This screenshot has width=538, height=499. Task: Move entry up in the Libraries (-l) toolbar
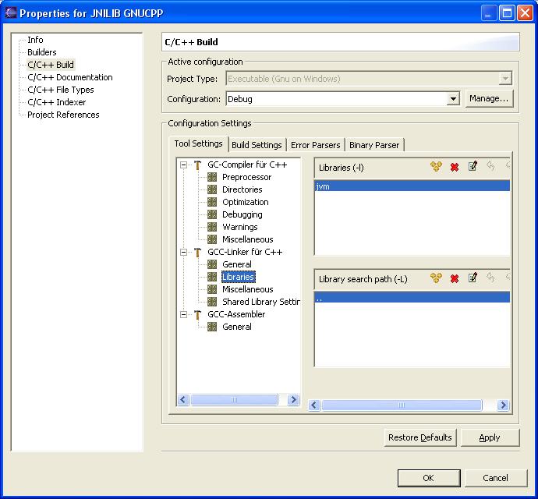(490, 166)
